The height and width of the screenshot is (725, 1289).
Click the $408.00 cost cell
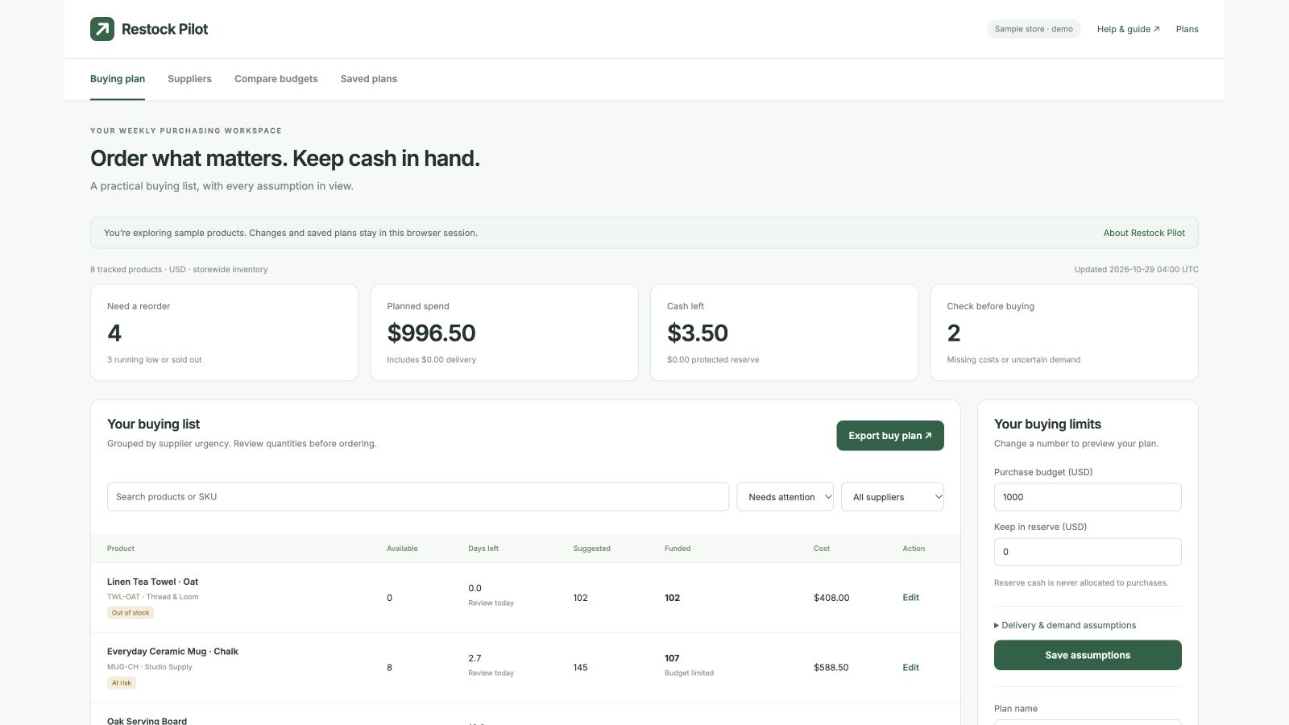click(x=831, y=598)
